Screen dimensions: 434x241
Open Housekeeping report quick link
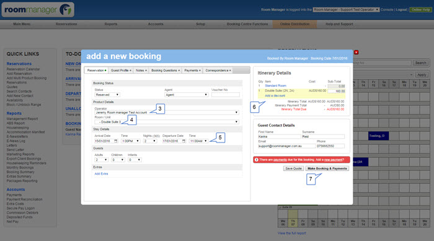click(18, 128)
